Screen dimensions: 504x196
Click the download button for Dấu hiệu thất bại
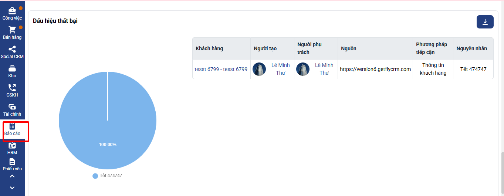click(x=485, y=22)
